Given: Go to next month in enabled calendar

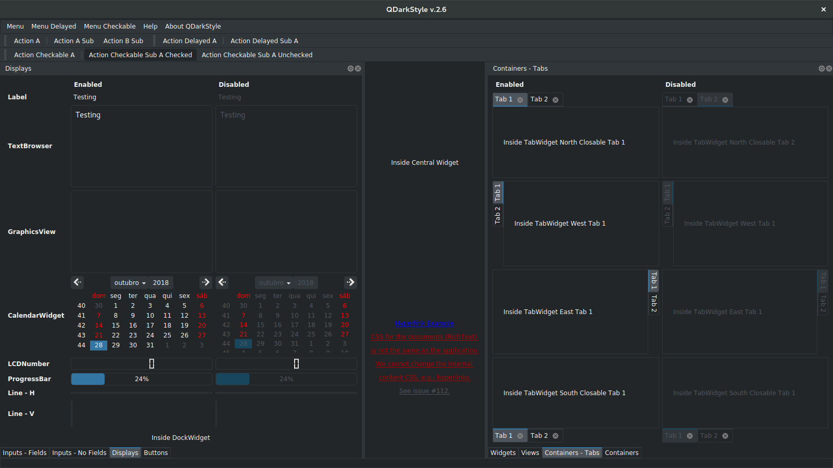Looking at the screenshot, I should tap(206, 282).
